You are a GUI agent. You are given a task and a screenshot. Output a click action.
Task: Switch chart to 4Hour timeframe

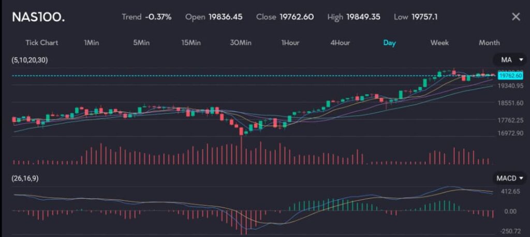[340, 42]
